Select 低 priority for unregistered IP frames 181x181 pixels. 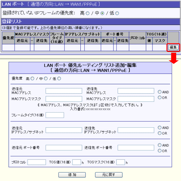(x=117, y=13)
